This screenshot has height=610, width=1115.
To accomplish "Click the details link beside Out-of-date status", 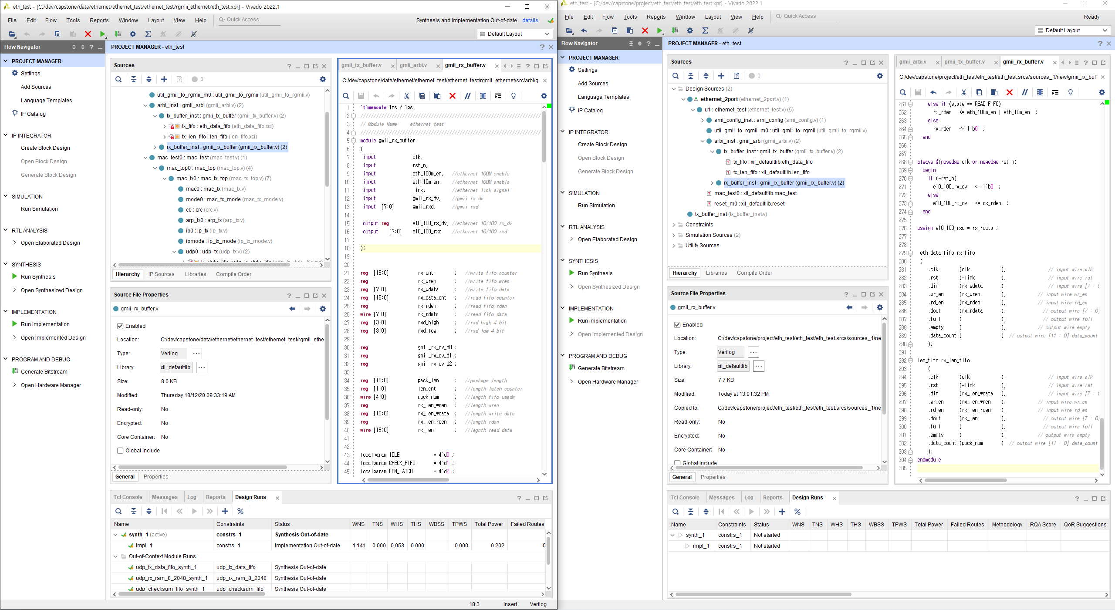I will (530, 20).
